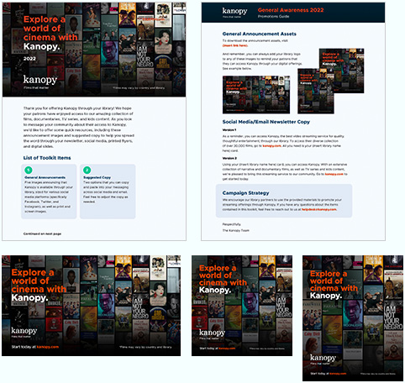Click 'The Kanopy Team' signature
Viewport: 405px width, 383px height.
[235, 231]
